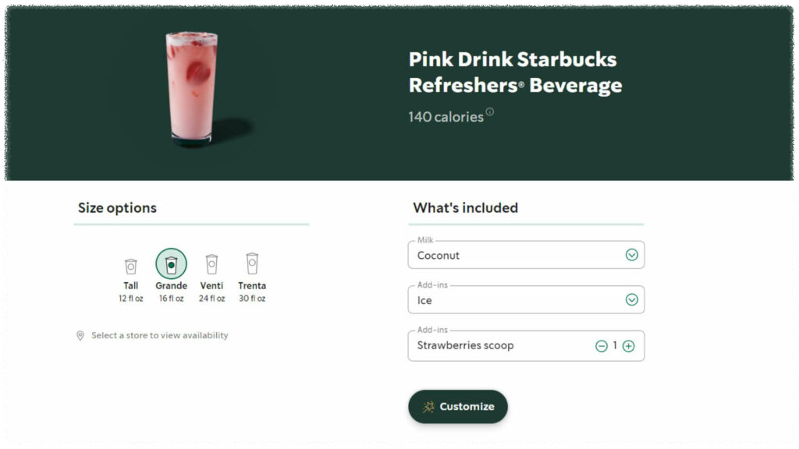Screen dimensions: 799x449
Task: Decrease Strawberries scoop with minus icon
Action: pos(602,346)
